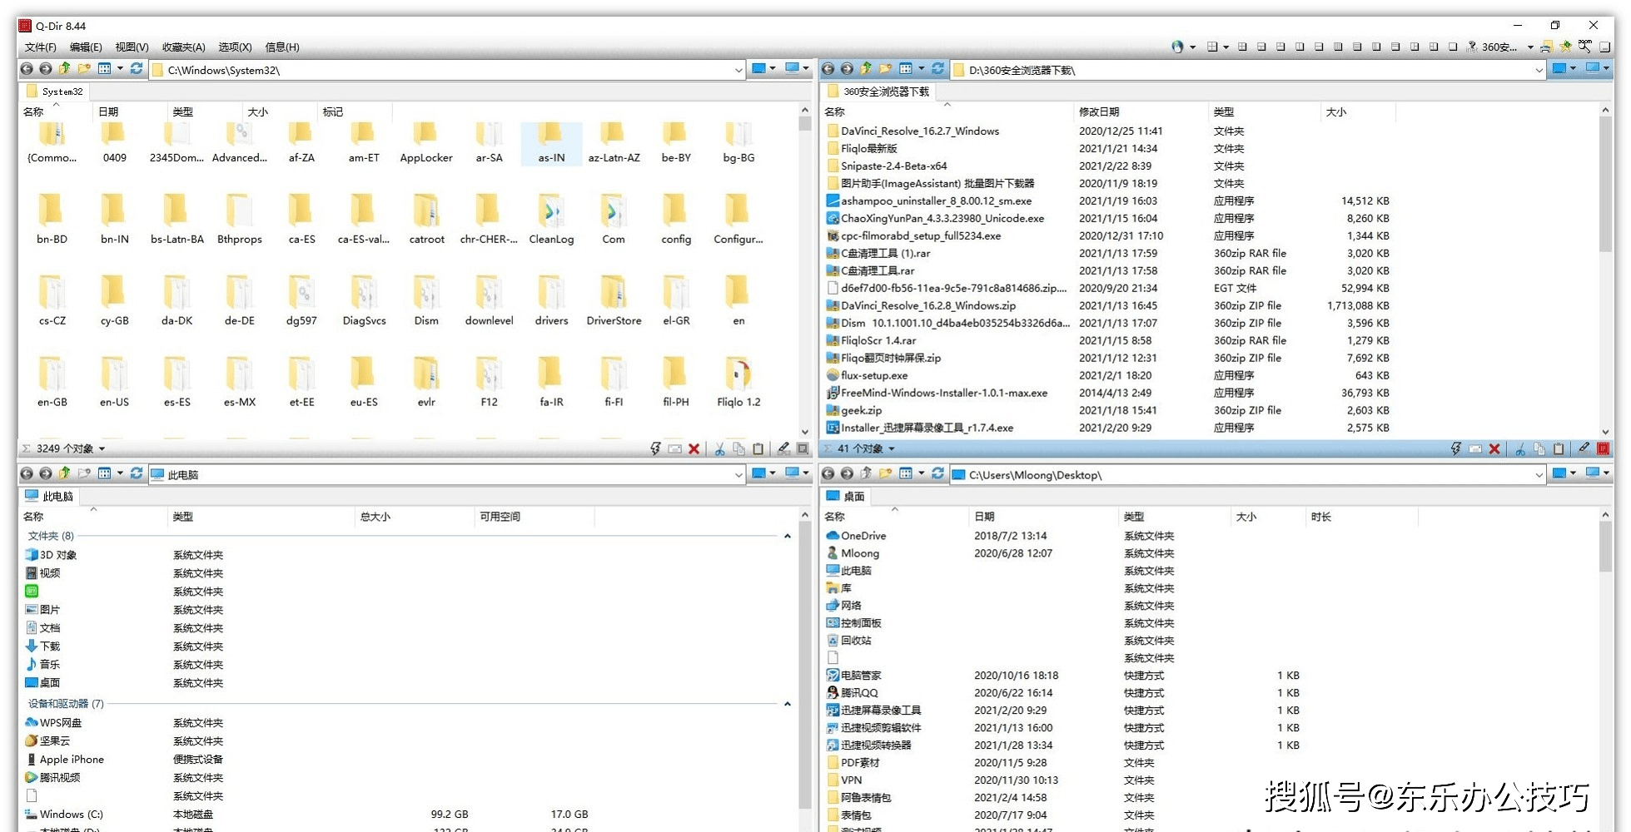Select the 桌面 tab
1631x832 pixels.
(x=845, y=497)
